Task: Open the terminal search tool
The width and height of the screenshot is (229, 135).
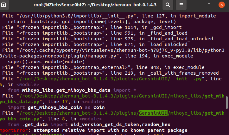Action: point(168,5)
